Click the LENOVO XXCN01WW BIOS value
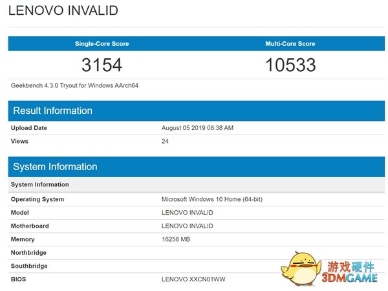 click(x=193, y=279)
